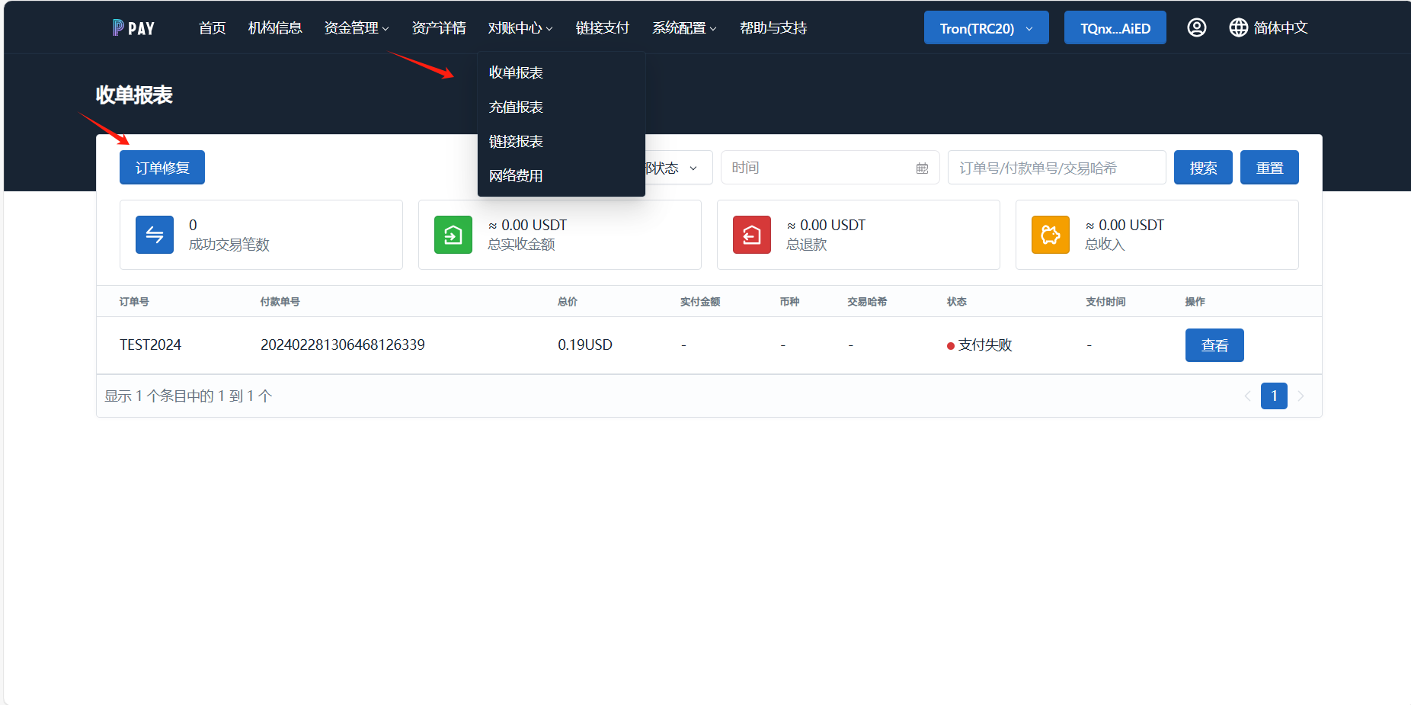Image resolution: width=1411 pixels, height=705 pixels.
Task: Click the 状态 column header
Action: 957,302
